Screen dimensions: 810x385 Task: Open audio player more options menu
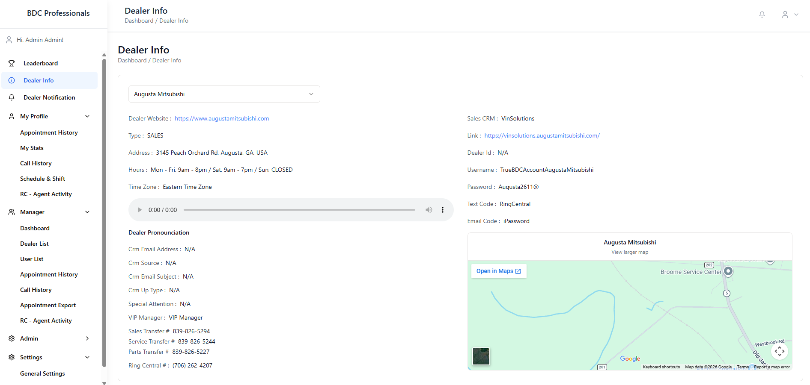click(x=443, y=210)
